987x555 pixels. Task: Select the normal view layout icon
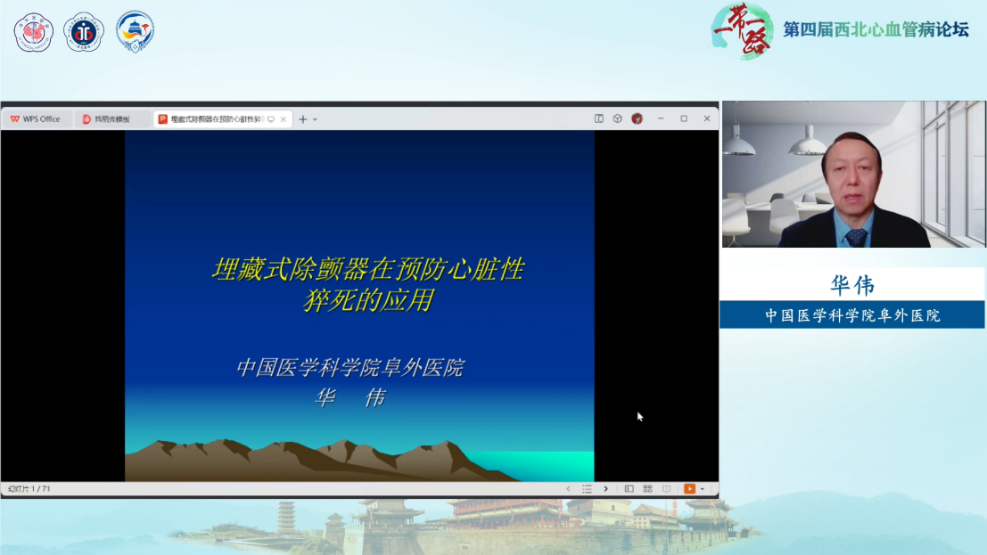coord(629,488)
